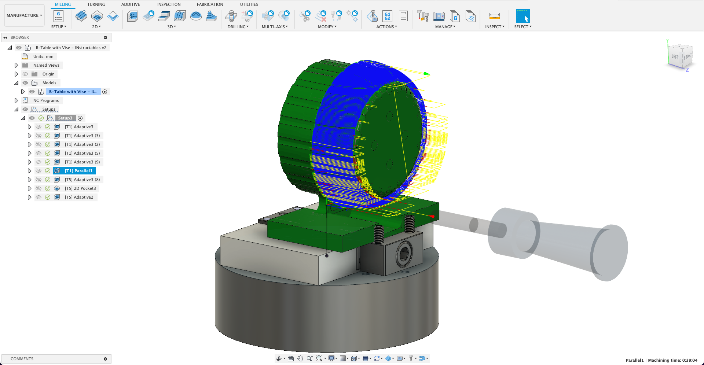Select the [T5] 2D Pocket3 operation
Viewport: 704px width, 365px height.
80,188
